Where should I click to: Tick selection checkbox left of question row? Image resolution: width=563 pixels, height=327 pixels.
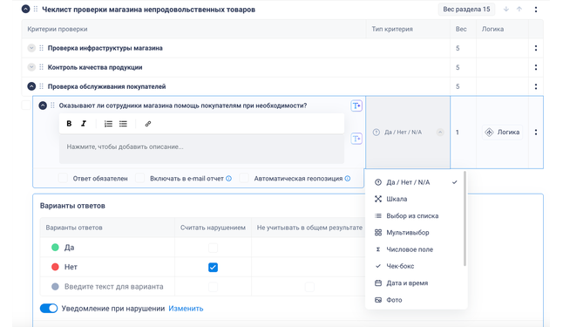tap(26, 106)
